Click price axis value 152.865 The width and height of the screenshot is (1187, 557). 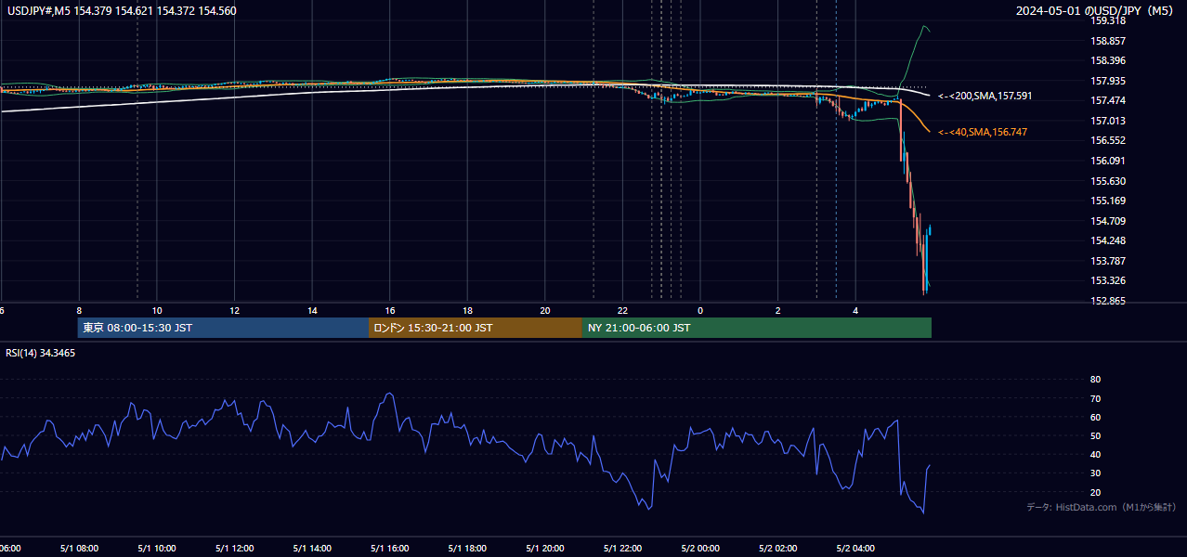pos(1109,301)
